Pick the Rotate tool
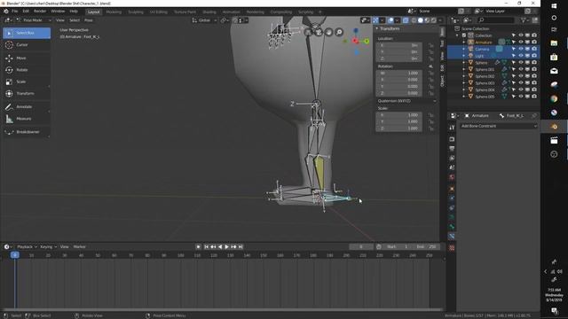Image resolution: width=568 pixels, height=319 pixels. point(27,70)
